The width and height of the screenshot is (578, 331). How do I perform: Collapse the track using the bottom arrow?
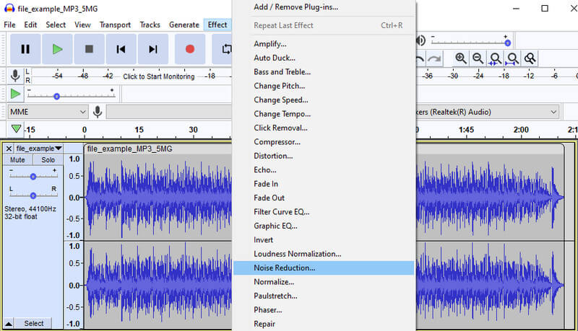click(8, 323)
